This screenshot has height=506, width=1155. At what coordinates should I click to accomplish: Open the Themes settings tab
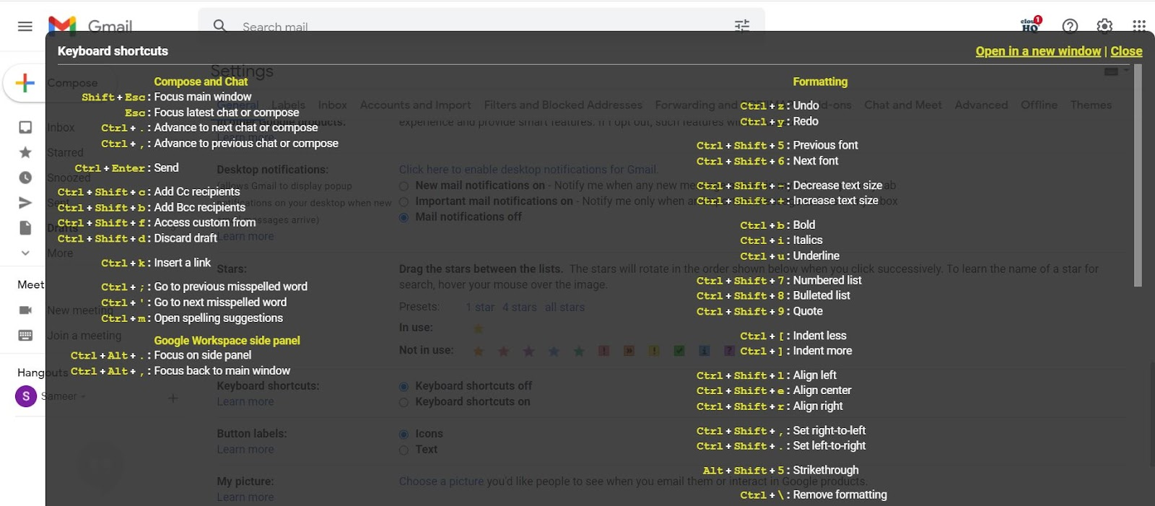pyautogui.click(x=1091, y=105)
